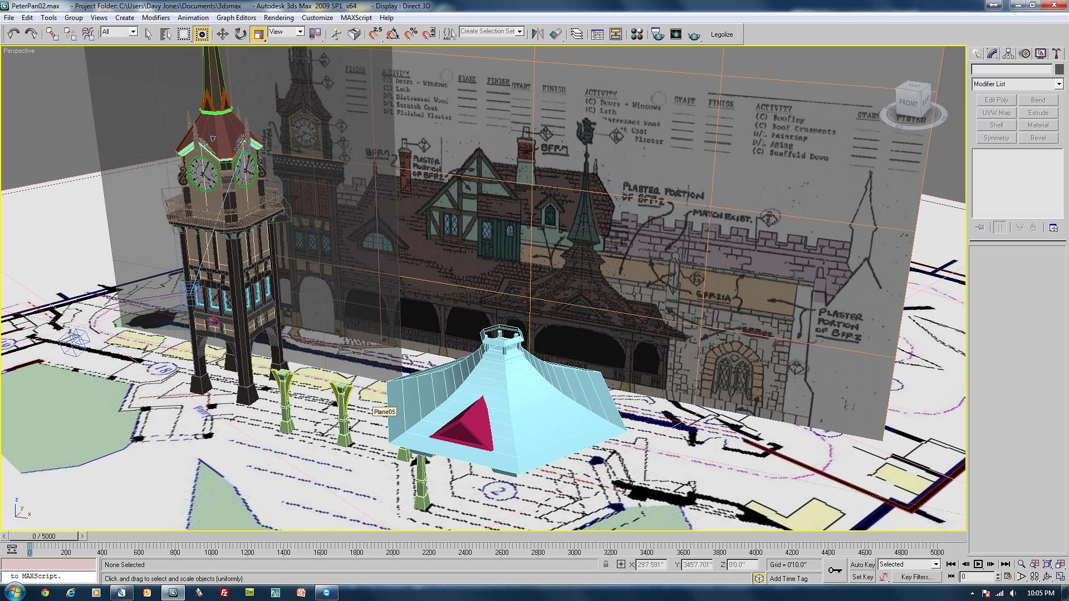Switch to the Motion command panel tab
The width and height of the screenshot is (1069, 601).
(1024, 53)
